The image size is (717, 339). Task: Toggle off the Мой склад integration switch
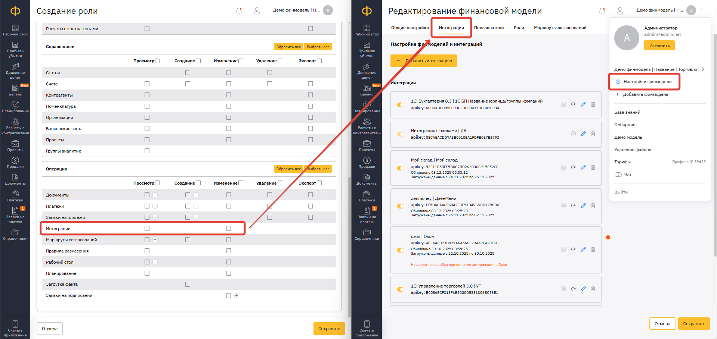[x=401, y=168]
